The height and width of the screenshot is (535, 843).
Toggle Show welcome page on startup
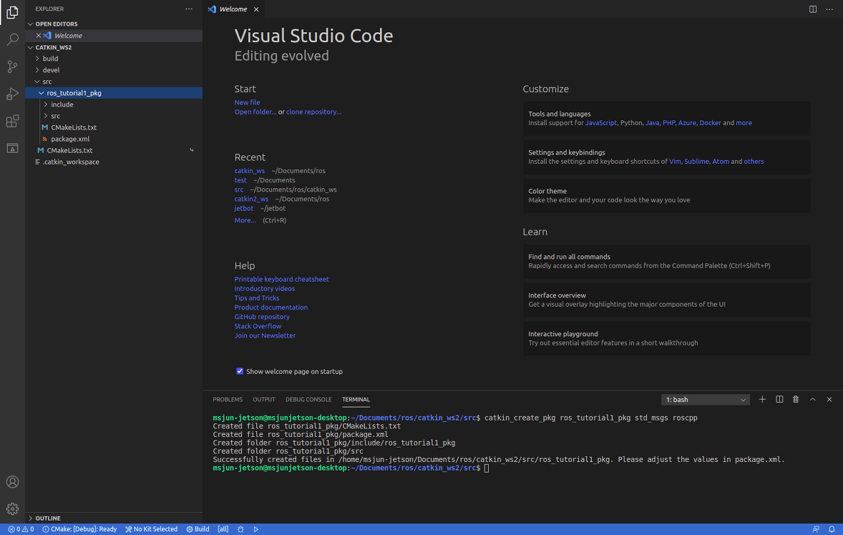click(x=240, y=371)
